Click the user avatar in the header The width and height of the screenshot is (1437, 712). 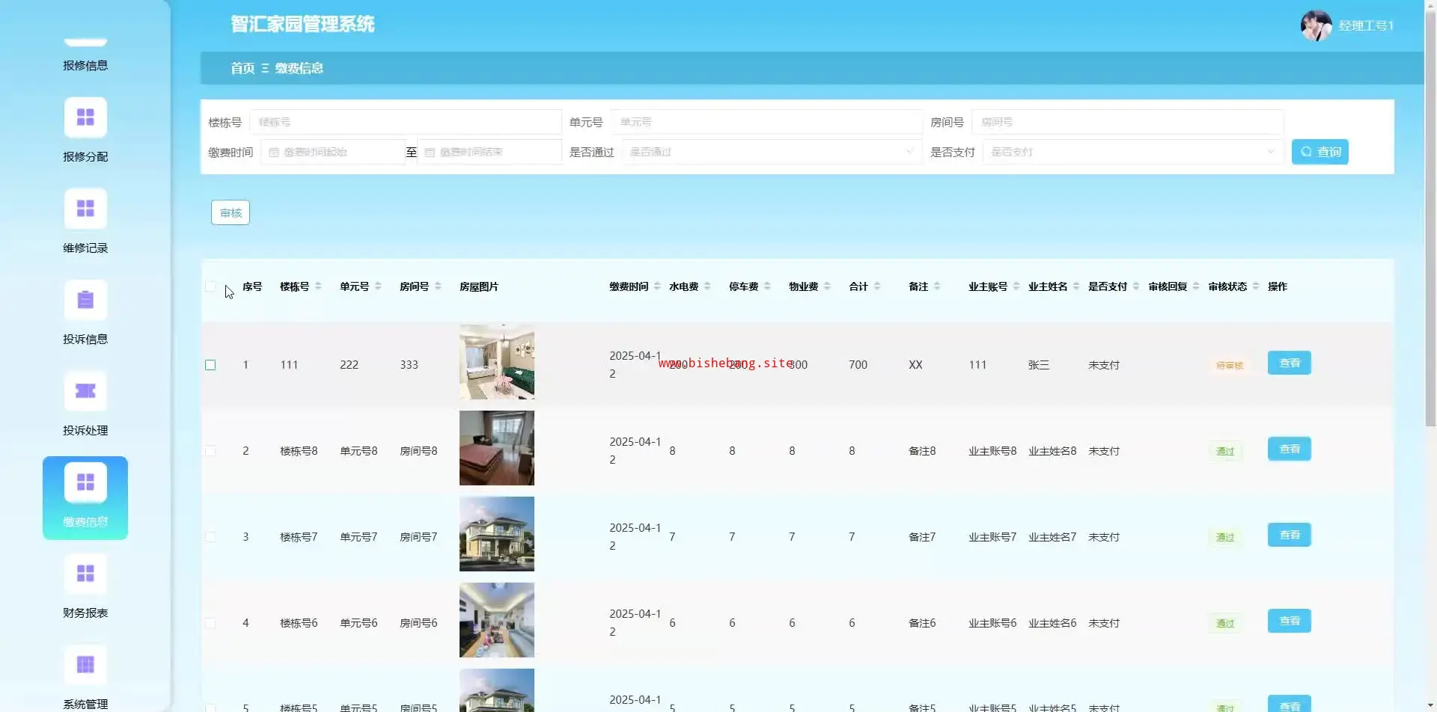1316,25
